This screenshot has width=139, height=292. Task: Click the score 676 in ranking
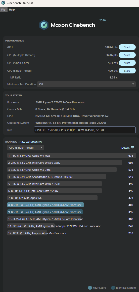click(x=131, y=156)
